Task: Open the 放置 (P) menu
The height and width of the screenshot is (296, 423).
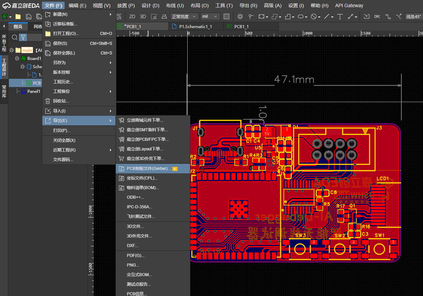Action: pos(126,5)
